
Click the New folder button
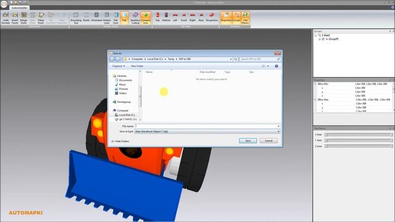(137, 66)
